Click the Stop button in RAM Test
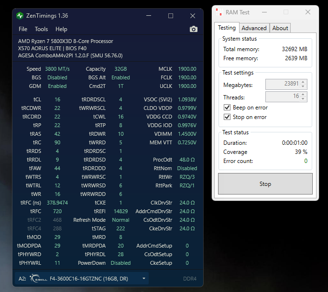328x292 pixels. point(265,184)
